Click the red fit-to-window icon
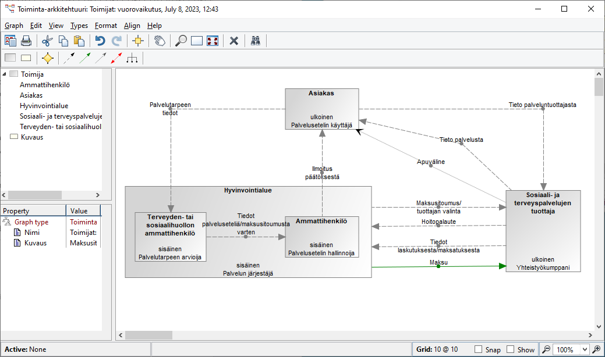The width and height of the screenshot is (605, 357). click(213, 41)
